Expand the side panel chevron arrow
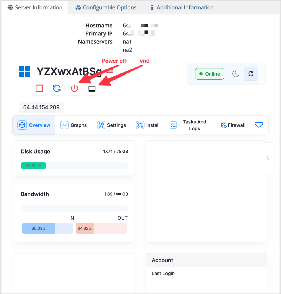Image resolution: width=281 pixels, height=294 pixels. point(268,158)
